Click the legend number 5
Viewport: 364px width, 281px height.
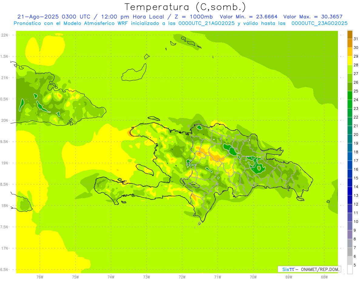pos(355,265)
